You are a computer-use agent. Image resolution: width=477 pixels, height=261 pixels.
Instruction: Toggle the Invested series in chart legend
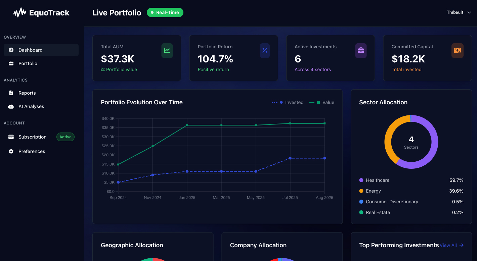pyautogui.click(x=288, y=102)
